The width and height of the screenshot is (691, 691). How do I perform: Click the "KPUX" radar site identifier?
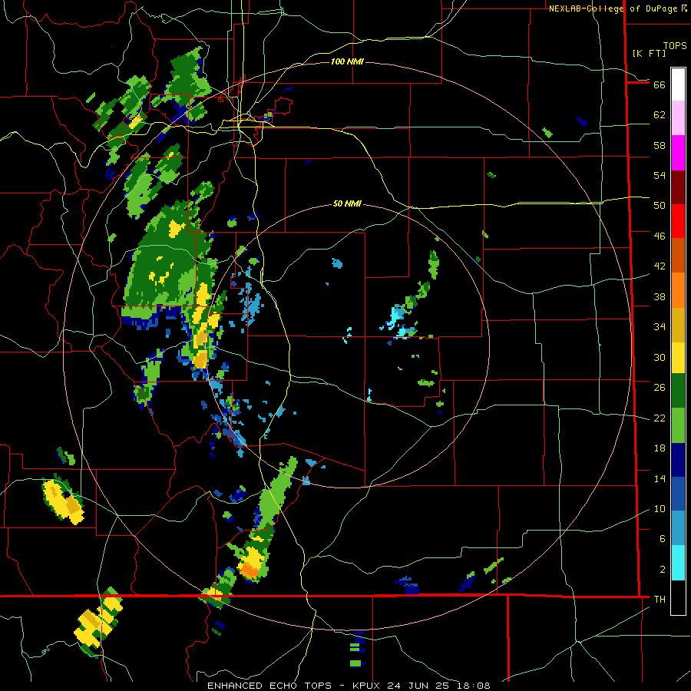pyautogui.click(x=367, y=686)
